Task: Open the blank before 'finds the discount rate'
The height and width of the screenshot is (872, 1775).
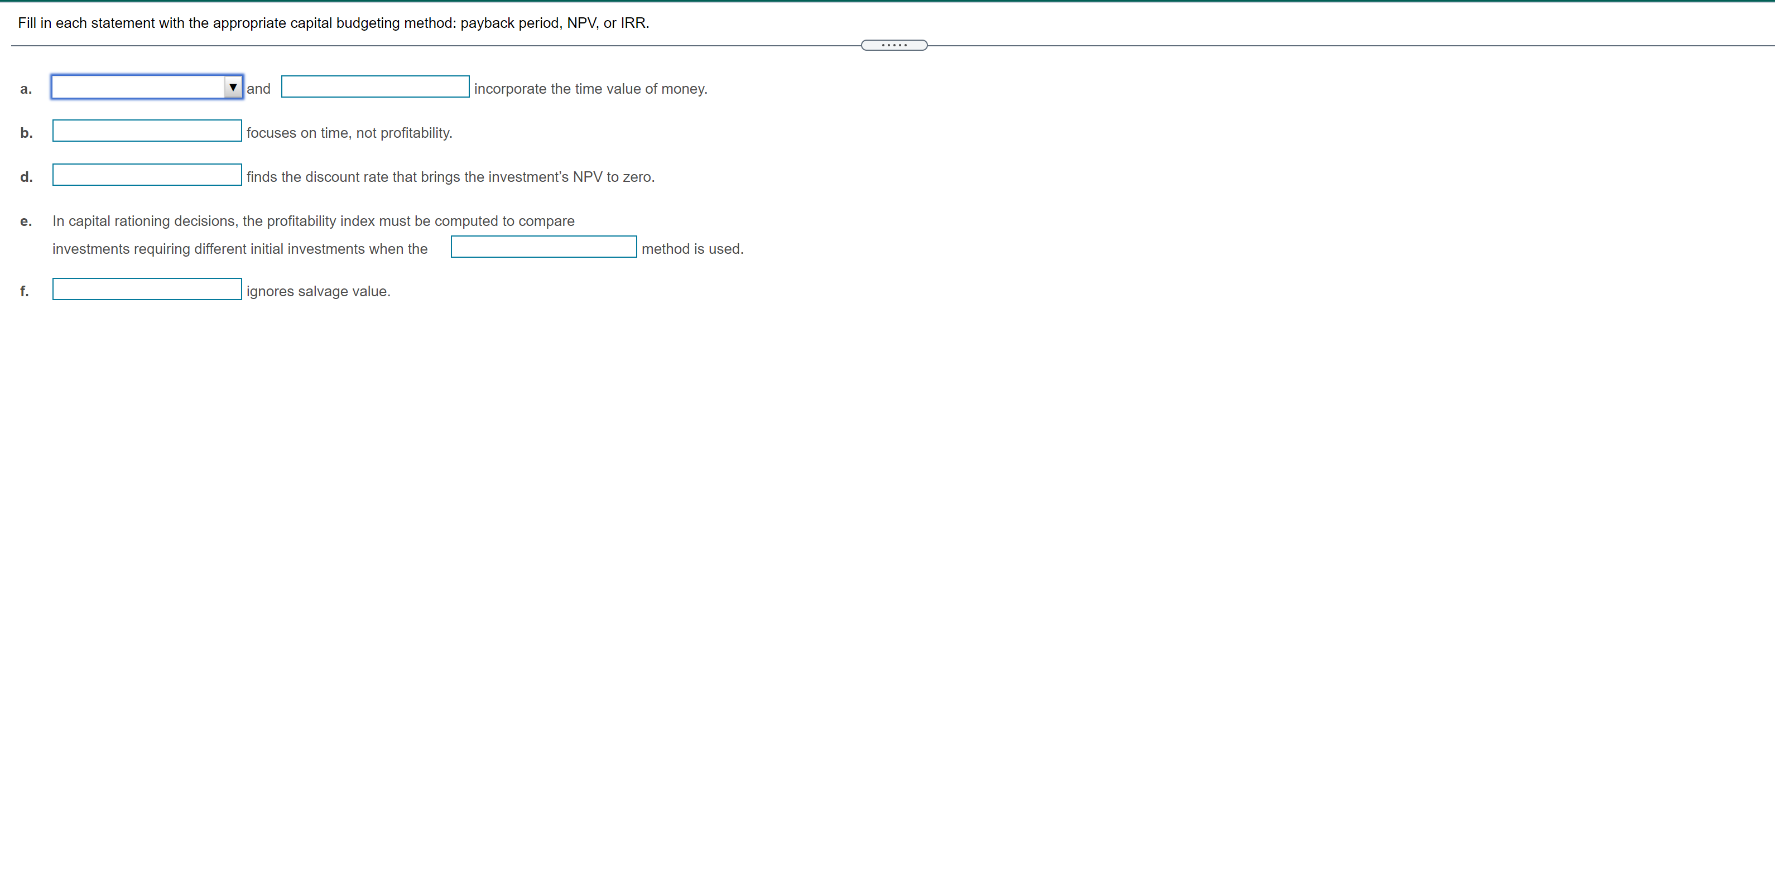Action: [x=147, y=175]
